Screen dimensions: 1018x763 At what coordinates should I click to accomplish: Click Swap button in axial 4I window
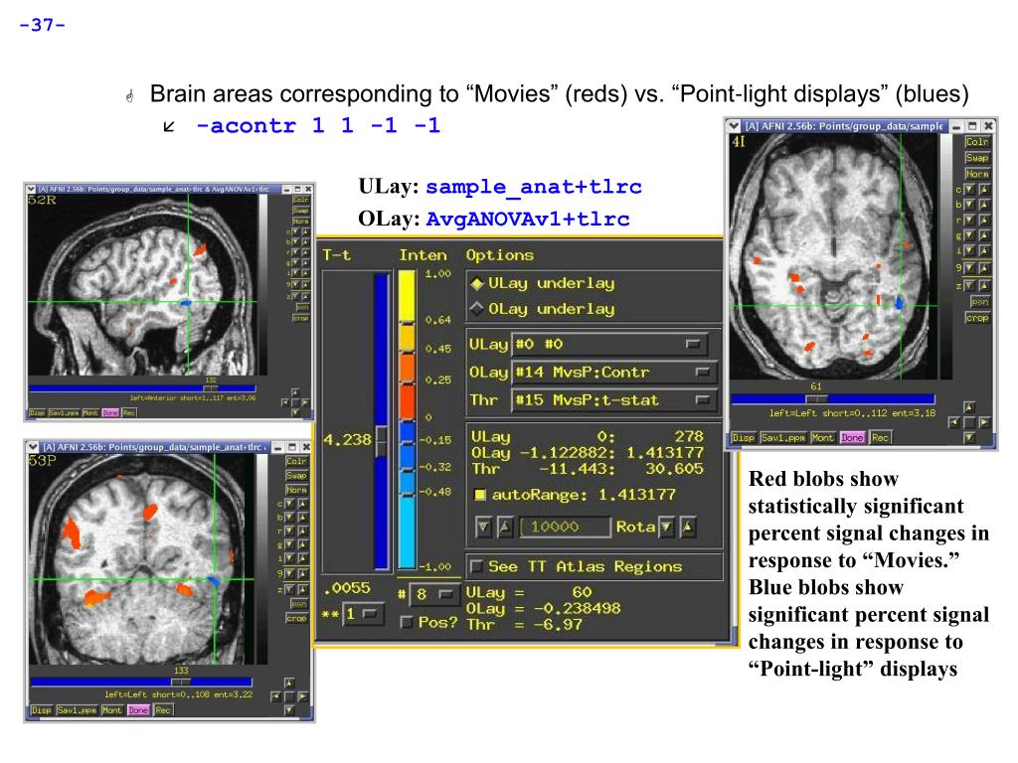click(x=977, y=158)
